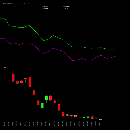The width and height of the screenshot is (130, 130).
Task: Click the '20 May' date axis label
Action: point(88,124)
